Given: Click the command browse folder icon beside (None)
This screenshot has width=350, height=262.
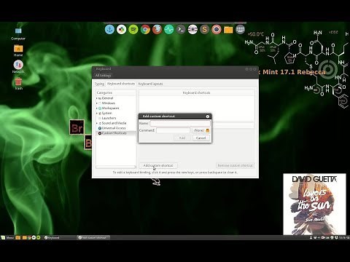Looking at the screenshot, I should coord(208,130).
